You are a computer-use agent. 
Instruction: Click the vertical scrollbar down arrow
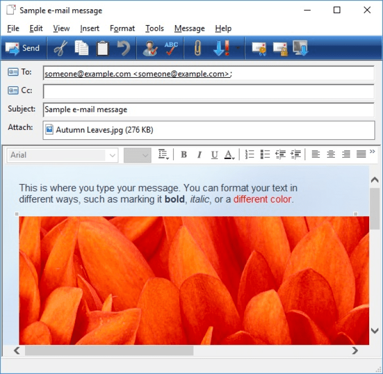(375, 331)
